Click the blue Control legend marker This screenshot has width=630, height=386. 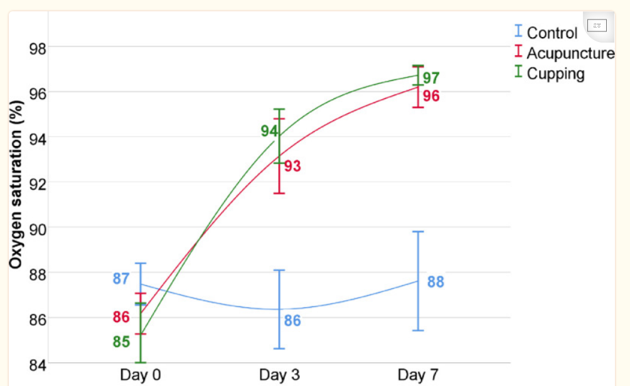(518, 31)
